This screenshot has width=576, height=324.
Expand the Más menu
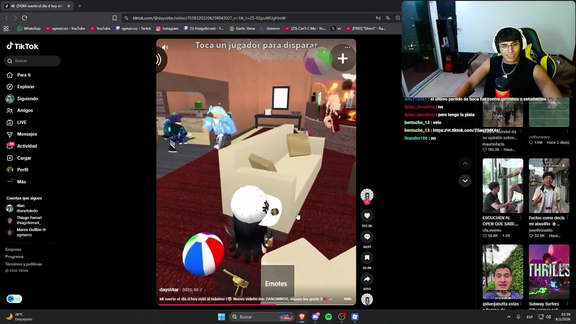(x=17, y=182)
